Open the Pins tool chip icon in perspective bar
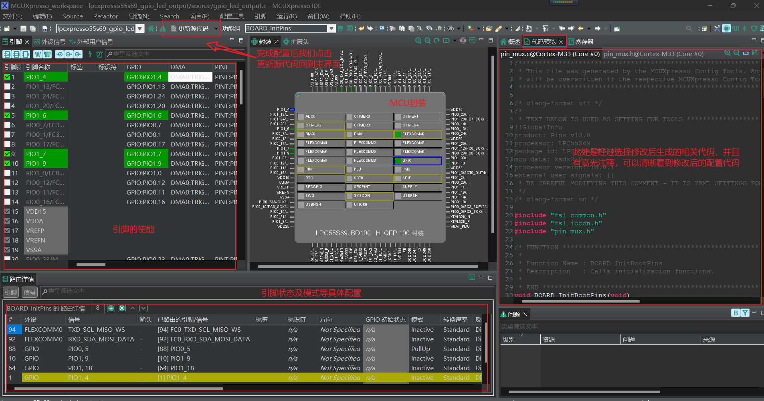This screenshot has width=764, height=401. tap(726, 28)
